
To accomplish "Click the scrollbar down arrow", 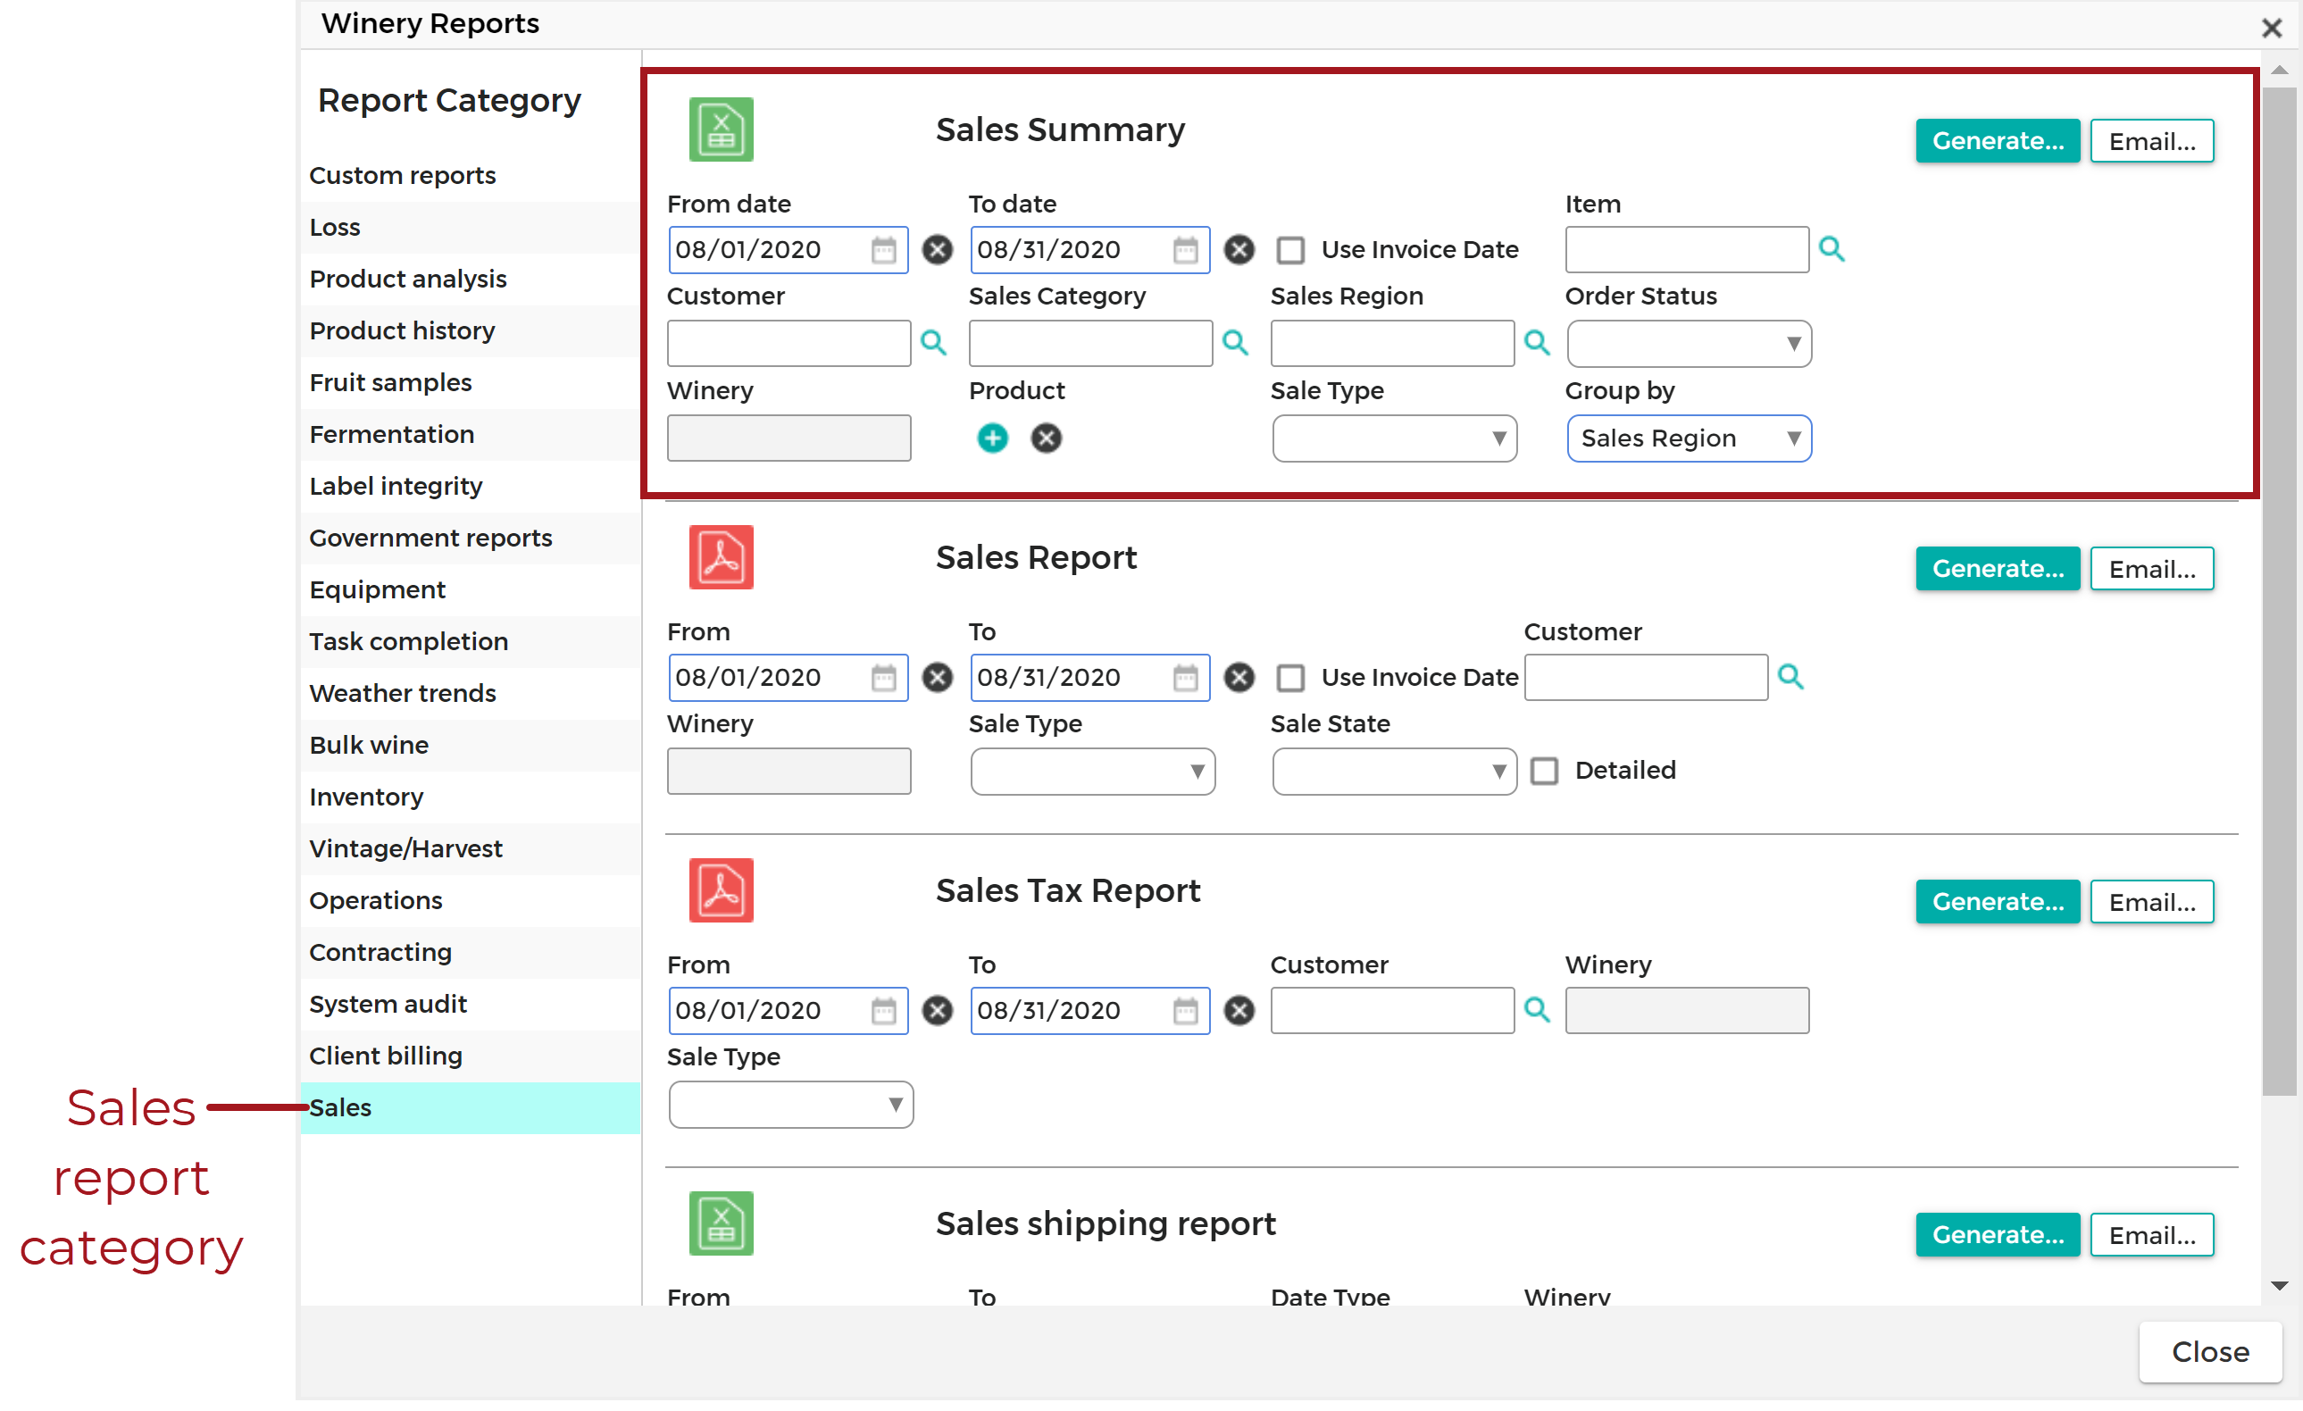I will click(x=2279, y=1287).
